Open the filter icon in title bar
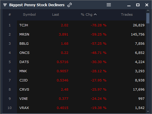The width and height of the screenshot is (152, 114). click(5, 5)
